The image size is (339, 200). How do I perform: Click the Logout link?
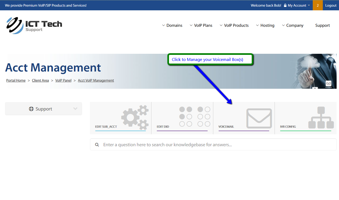pyautogui.click(x=331, y=5)
